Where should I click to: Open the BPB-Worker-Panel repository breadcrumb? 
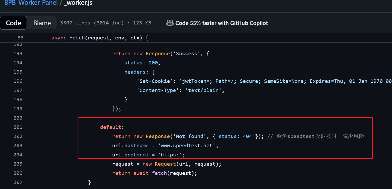pyautogui.click(x=31, y=3)
